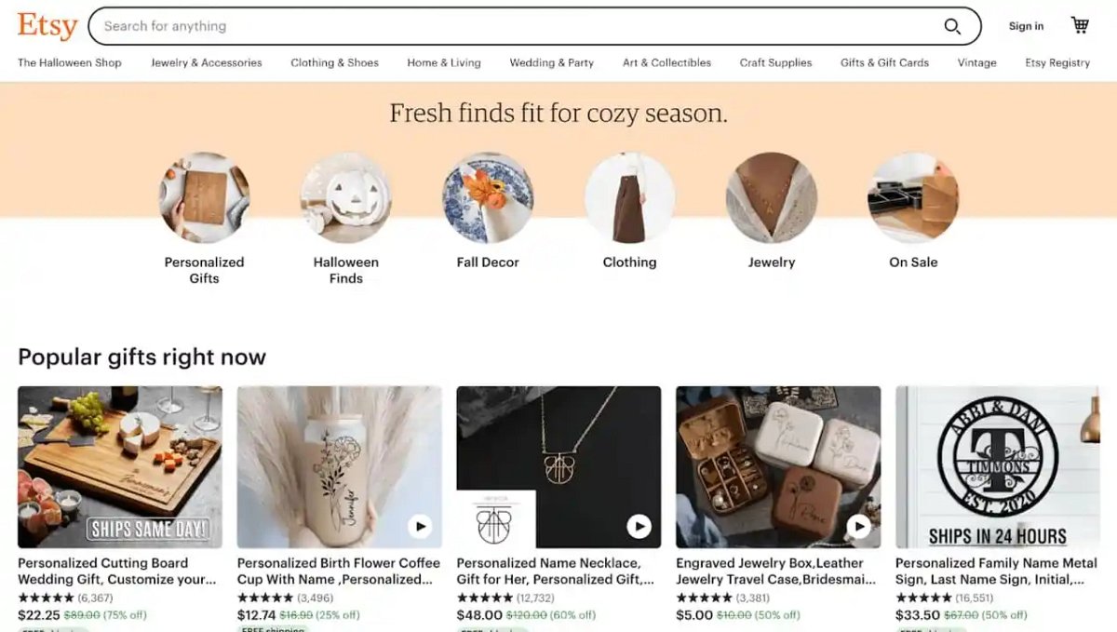Open the Fall Decor category circle
This screenshot has height=632, width=1117.
488,197
